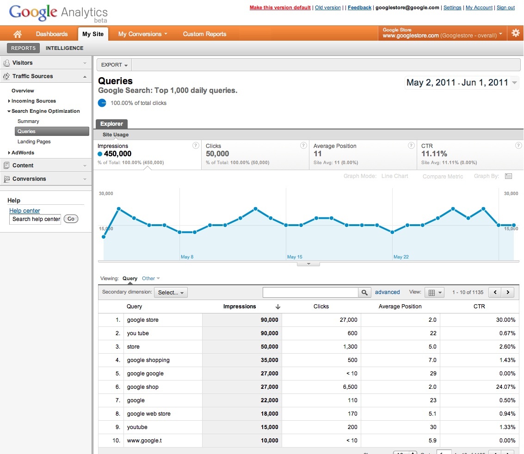
Task: Open the date range picker
Action: (462, 82)
